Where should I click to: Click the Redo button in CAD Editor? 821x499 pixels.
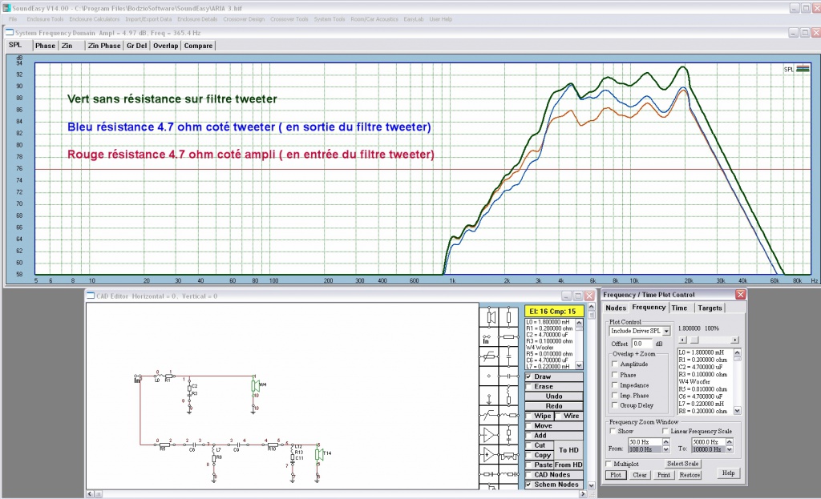554,406
